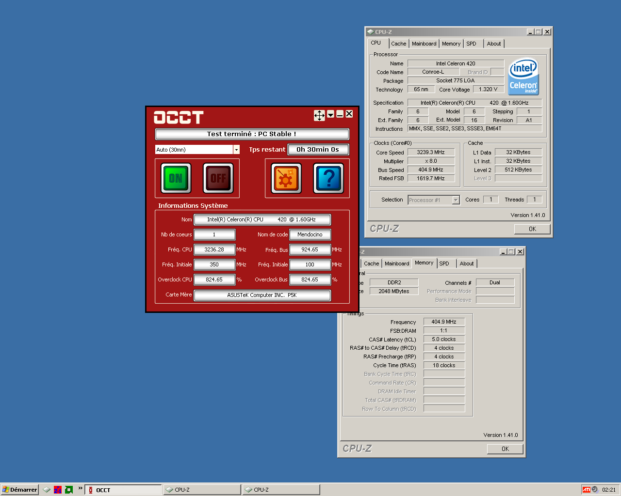Open OCCT settings via the orange gear icon
This screenshot has height=496, width=621.
pos(286,178)
